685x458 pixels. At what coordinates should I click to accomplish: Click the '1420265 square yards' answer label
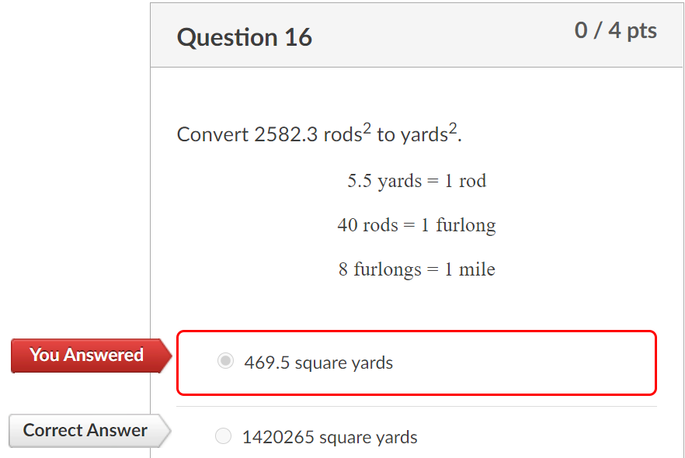(x=329, y=438)
